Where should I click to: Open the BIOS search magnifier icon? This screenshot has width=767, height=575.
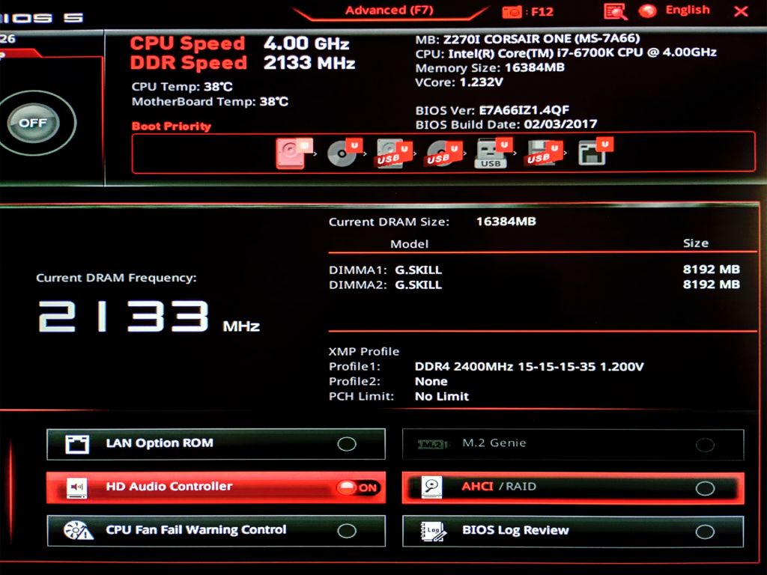[x=615, y=11]
